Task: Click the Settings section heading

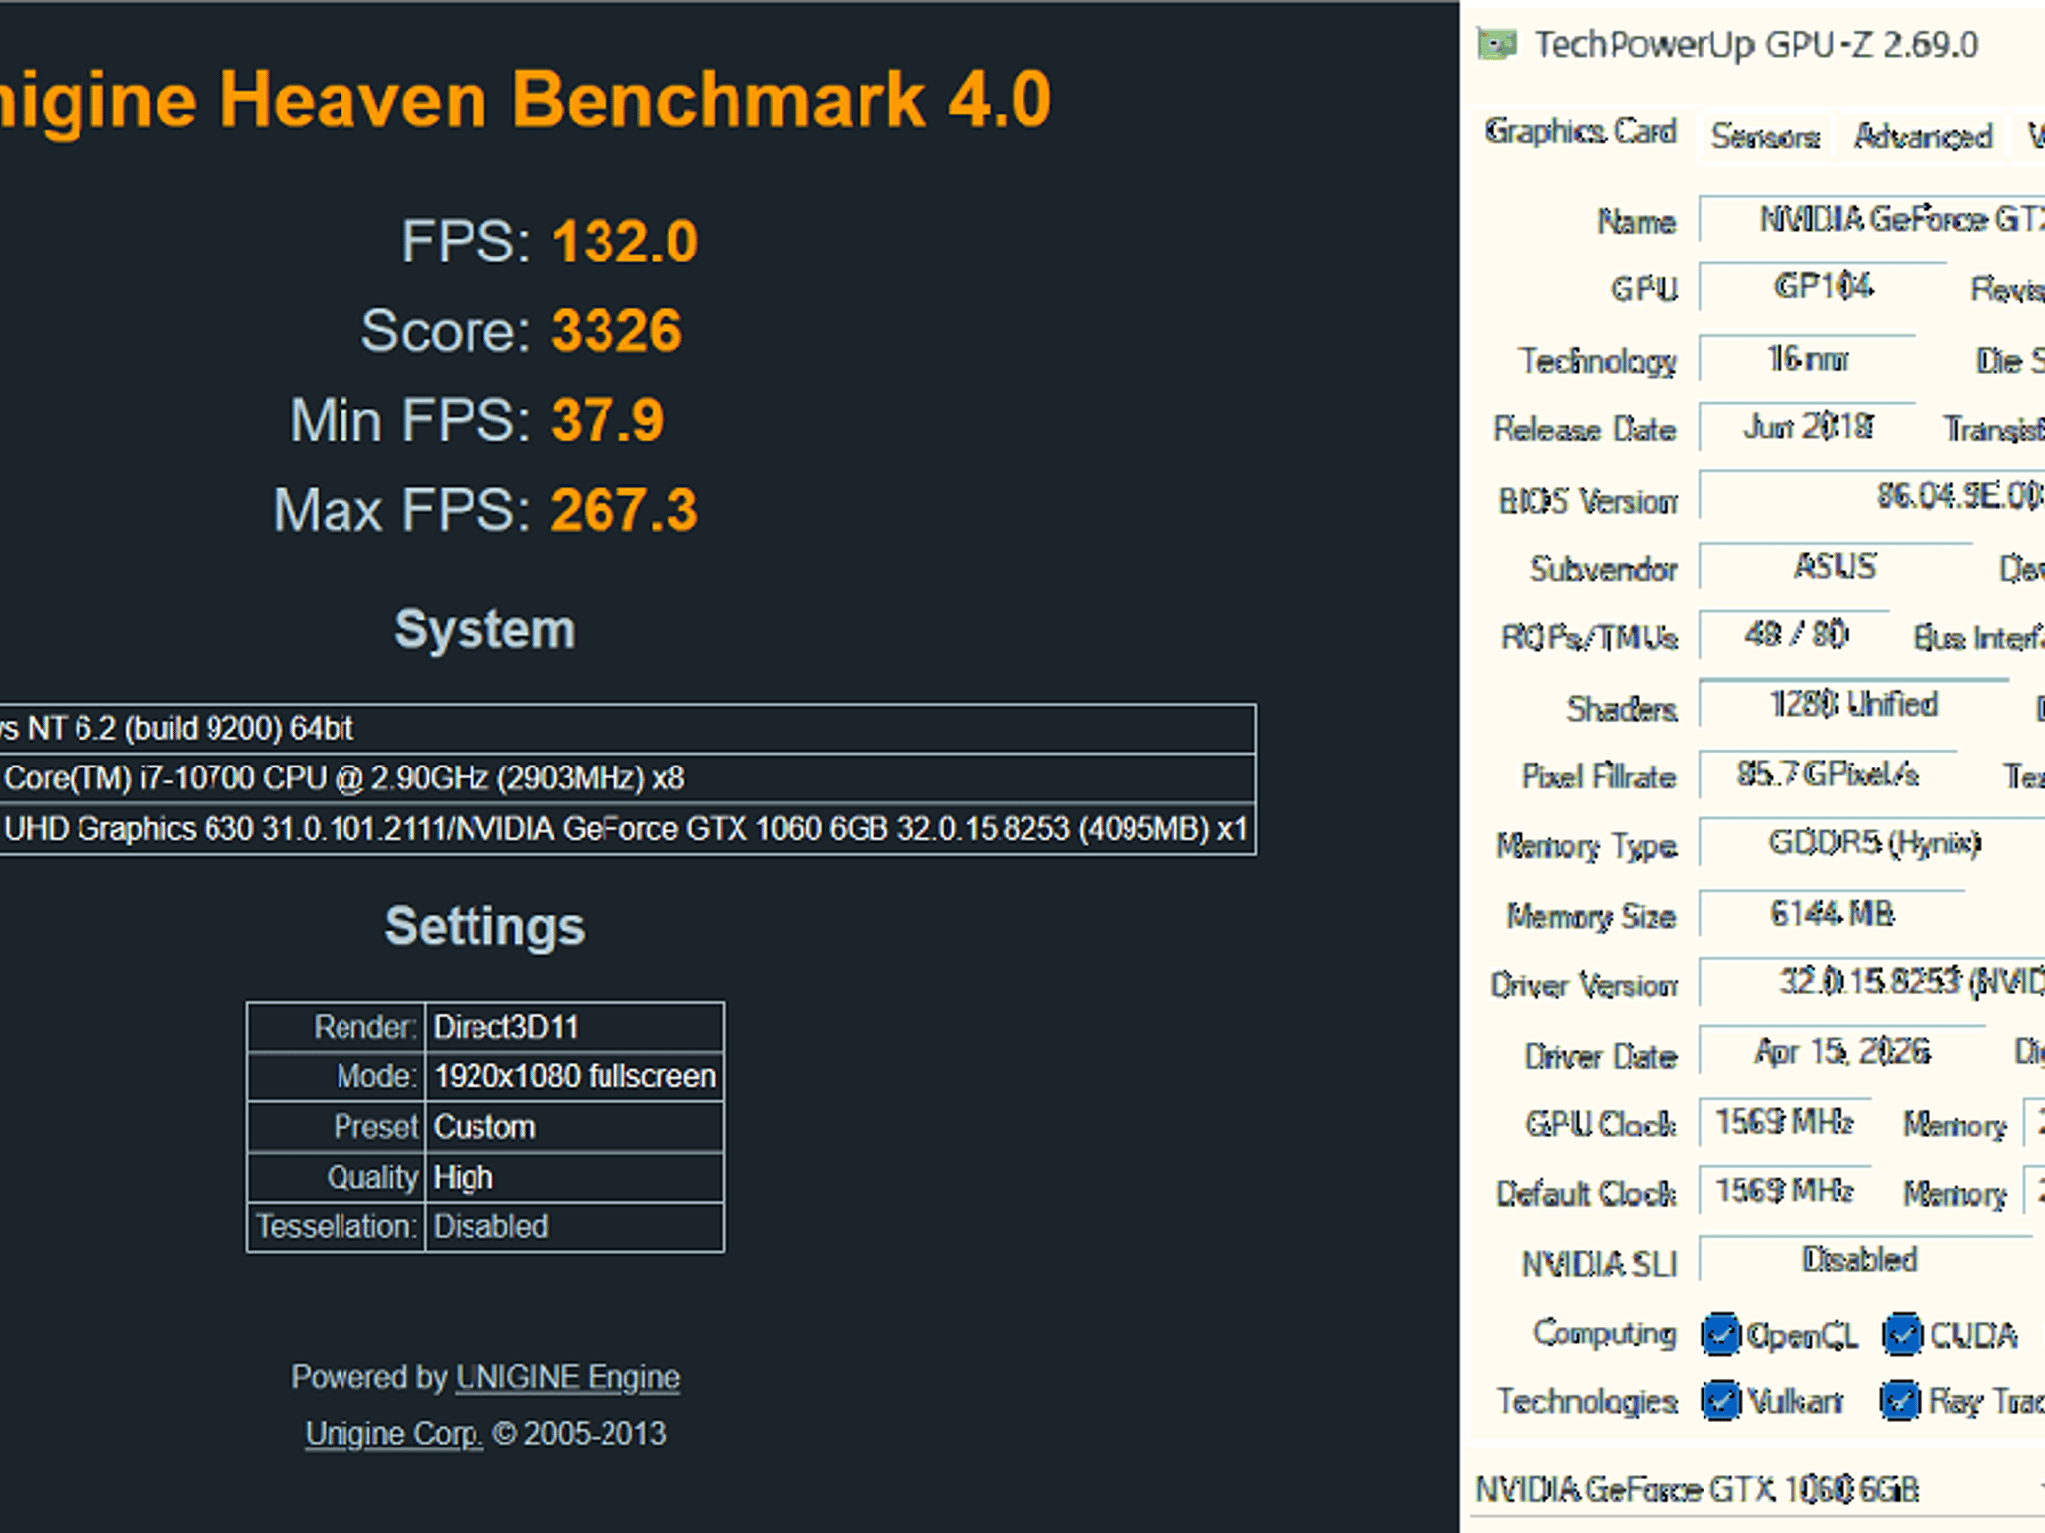Action: [485, 926]
